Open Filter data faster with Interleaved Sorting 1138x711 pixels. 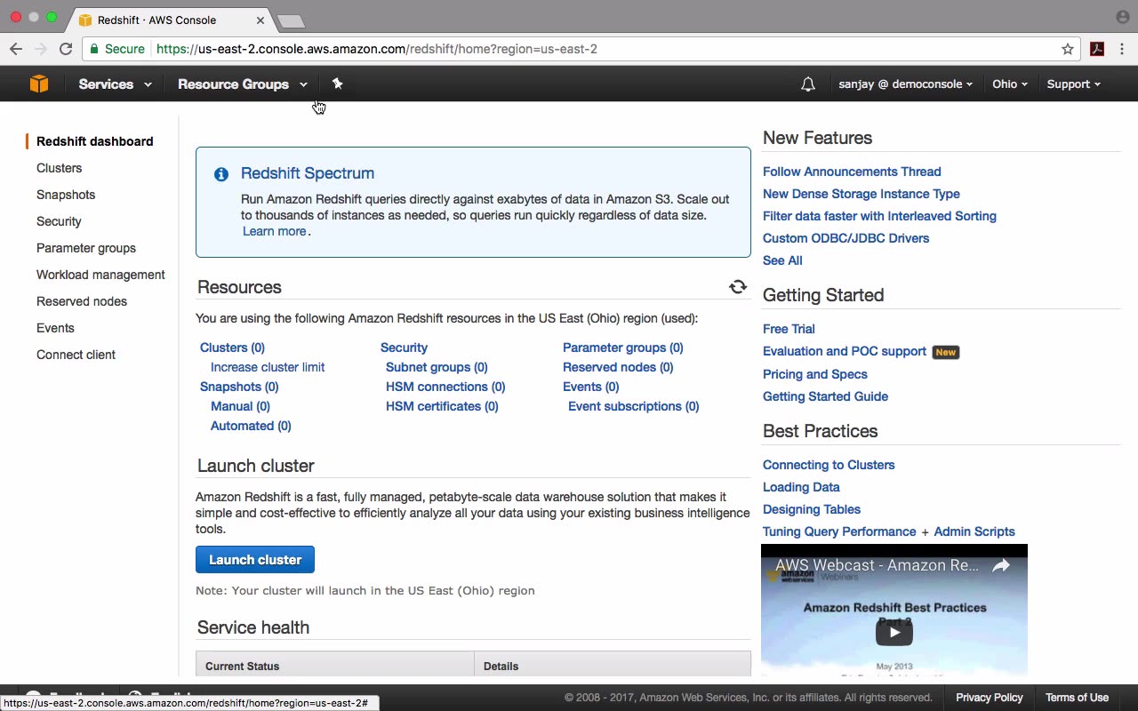pyautogui.click(x=879, y=216)
